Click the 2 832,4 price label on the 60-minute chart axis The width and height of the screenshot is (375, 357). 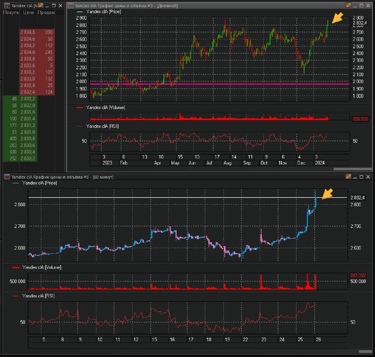[357, 197]
